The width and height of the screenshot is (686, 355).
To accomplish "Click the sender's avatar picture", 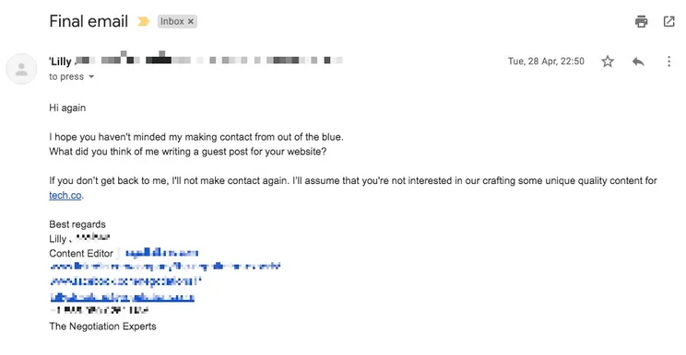I will coord(21,69).
